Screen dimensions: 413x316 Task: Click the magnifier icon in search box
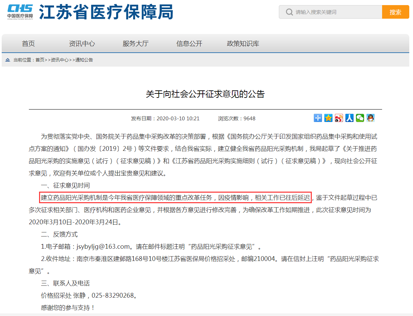tap(289, 12)
